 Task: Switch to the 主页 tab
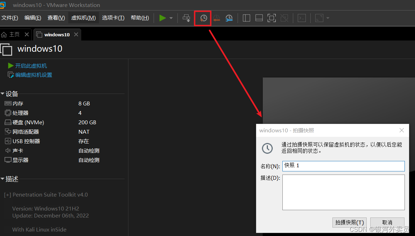[14, 35]
